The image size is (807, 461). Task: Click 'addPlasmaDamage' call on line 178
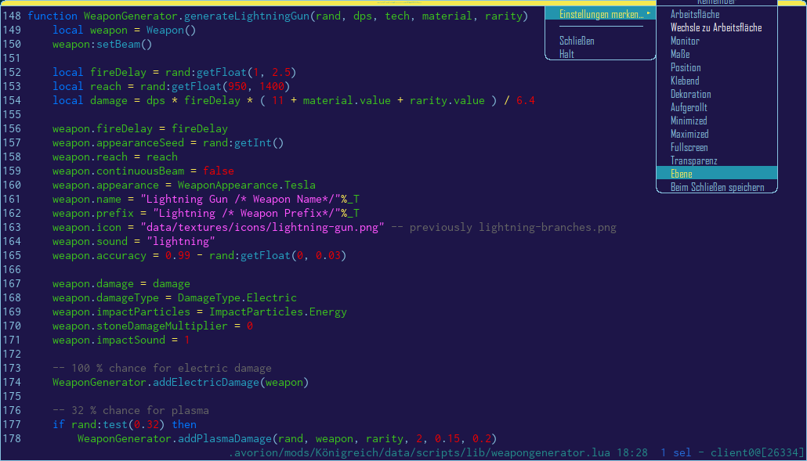click(224, 438)
